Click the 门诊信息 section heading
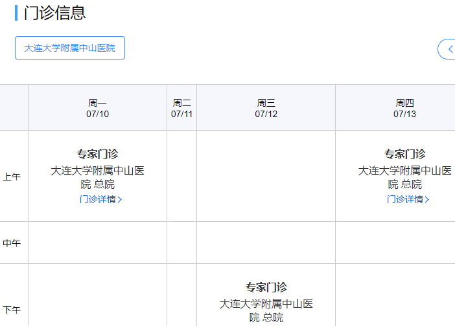 tap(54, 13)
